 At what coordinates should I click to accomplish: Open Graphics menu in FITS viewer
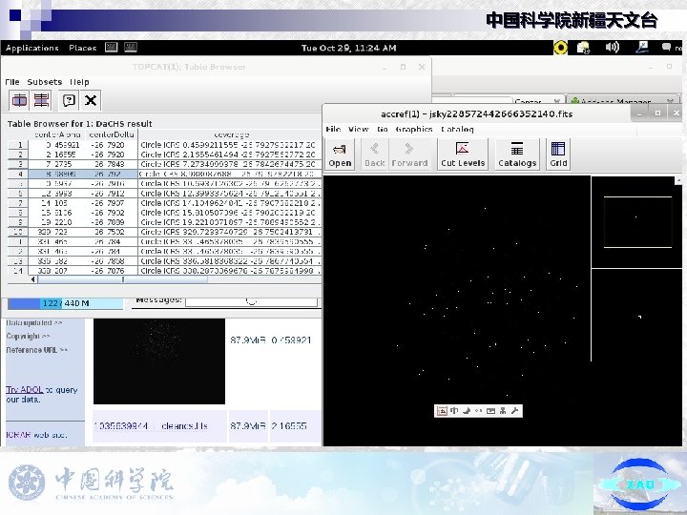[413, 129]
